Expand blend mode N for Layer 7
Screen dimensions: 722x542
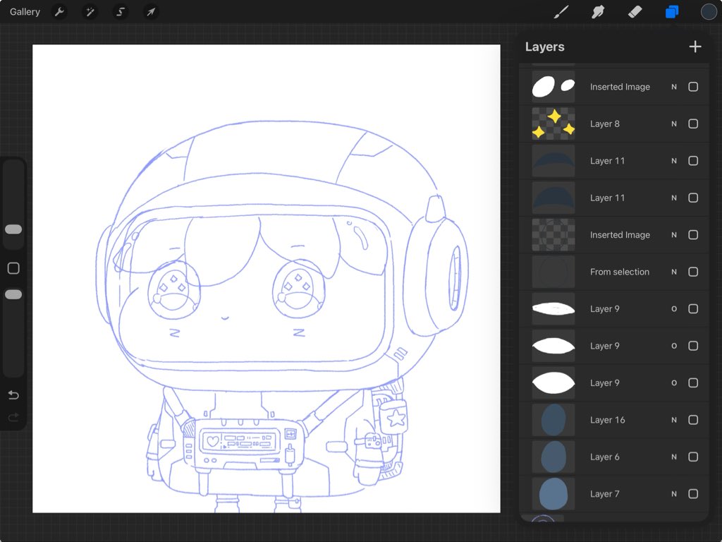coord(673,494)
